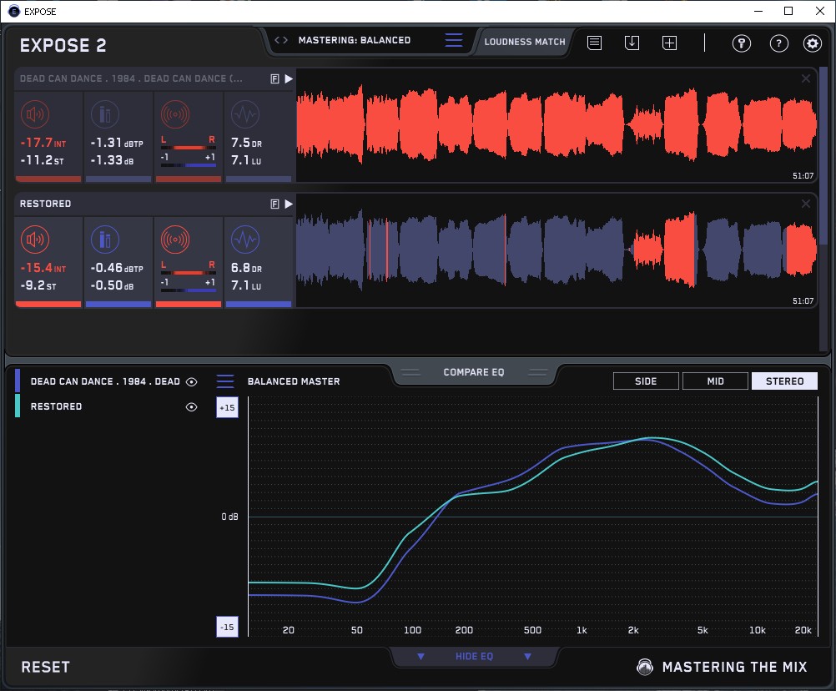Click the EQ curve graph area

coord(532,516)
